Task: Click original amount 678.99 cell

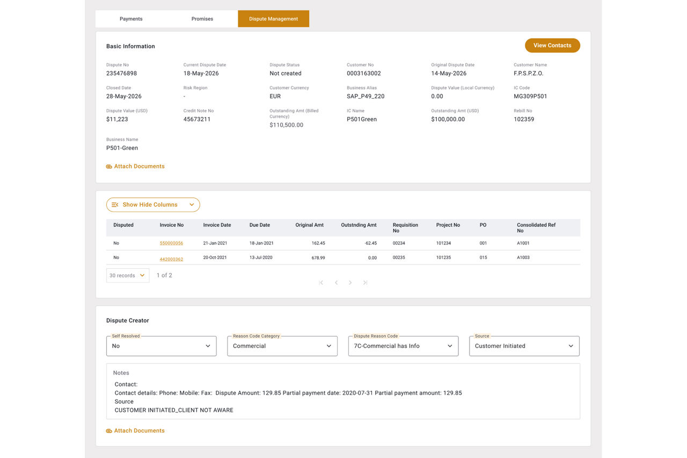Action: click(318, 258)
